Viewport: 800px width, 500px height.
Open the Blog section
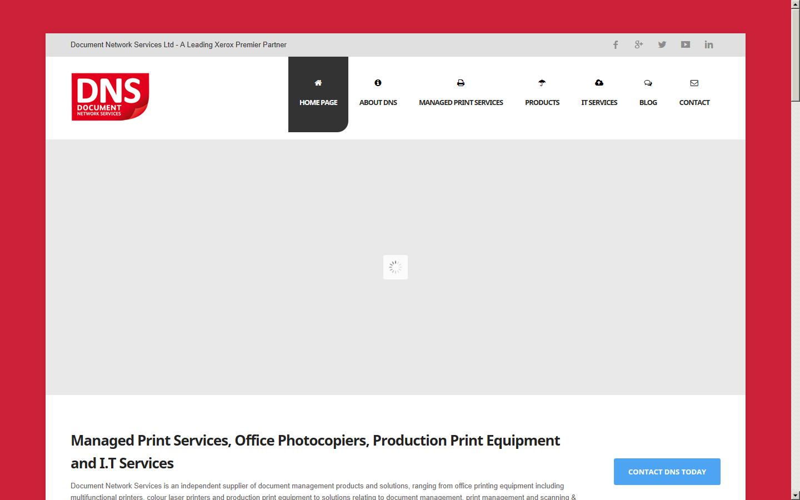tap(648, 102)
